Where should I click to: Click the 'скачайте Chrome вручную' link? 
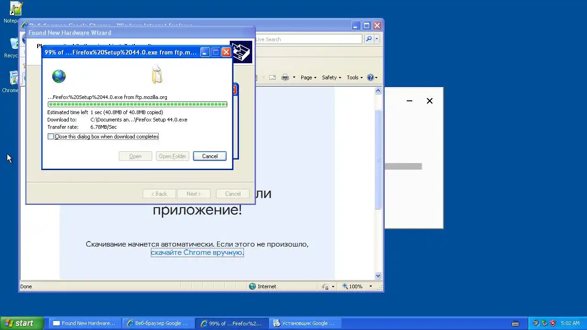197,253
